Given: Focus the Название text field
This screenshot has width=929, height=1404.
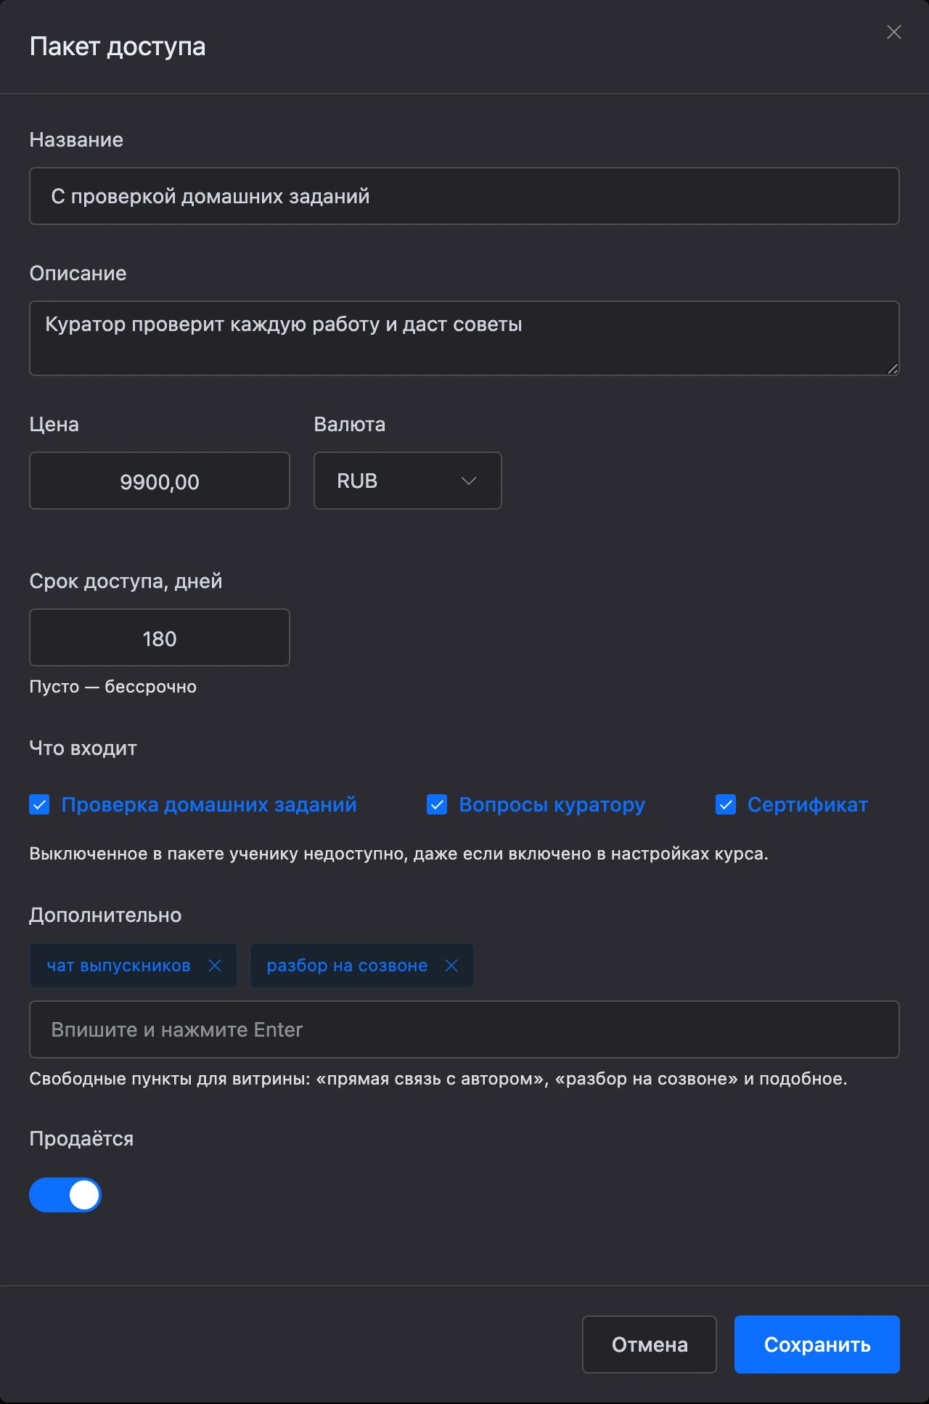Looking at the screenshot, I should click(464, 196).
